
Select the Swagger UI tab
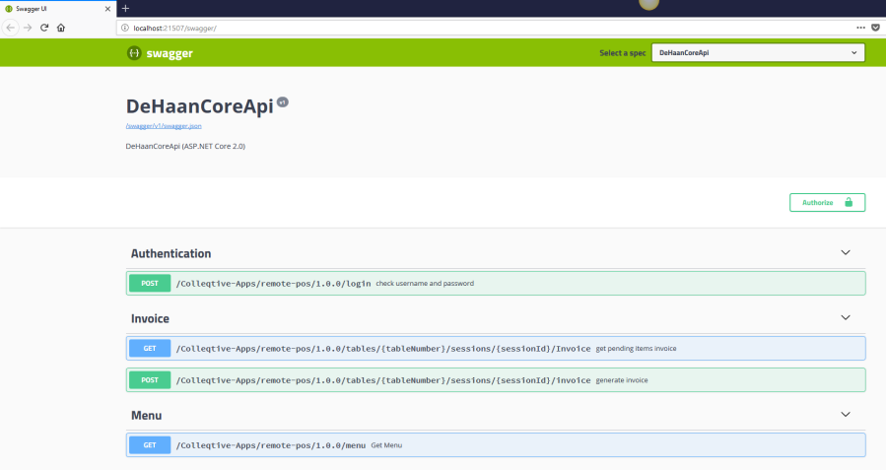pos(57,9)
